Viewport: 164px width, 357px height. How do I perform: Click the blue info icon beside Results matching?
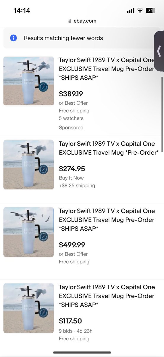tap(13, 38)
